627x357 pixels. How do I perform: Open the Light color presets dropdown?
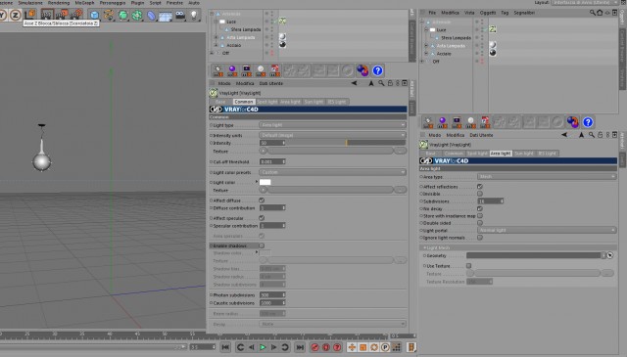[x=332, y=172]
